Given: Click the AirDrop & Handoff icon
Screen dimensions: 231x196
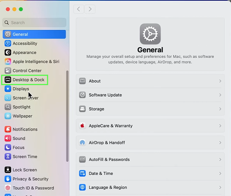Looking at the screenshot, I should [x=82, y=142].
